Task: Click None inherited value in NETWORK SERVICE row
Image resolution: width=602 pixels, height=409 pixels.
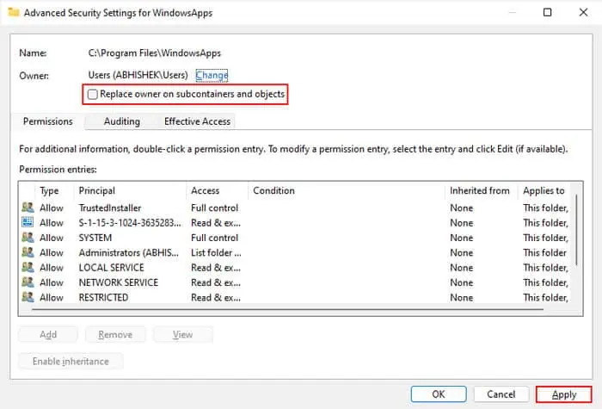Action: click(x=462, y=283)
